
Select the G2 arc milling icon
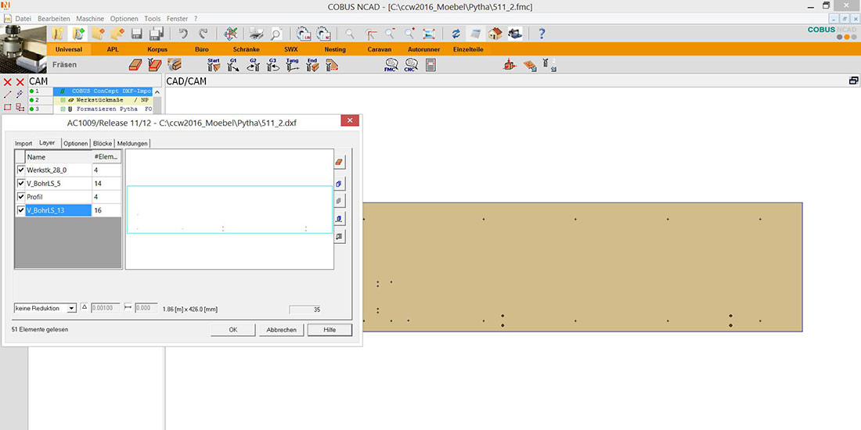point(253,65)
